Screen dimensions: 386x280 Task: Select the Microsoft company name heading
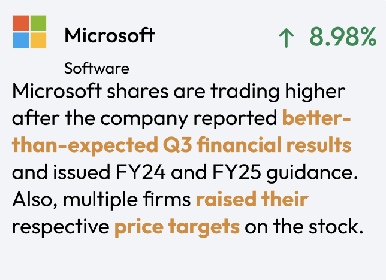pos(110,35)
